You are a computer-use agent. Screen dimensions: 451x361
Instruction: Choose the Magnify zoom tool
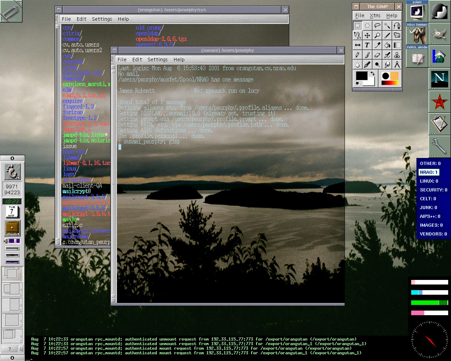[x=377, y=35]
